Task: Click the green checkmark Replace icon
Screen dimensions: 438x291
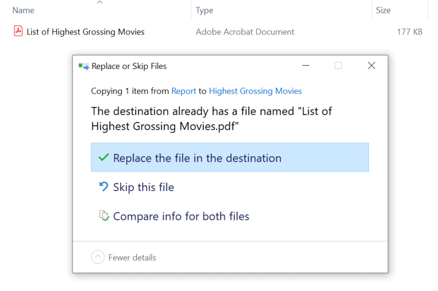Action: click(103, 158)
